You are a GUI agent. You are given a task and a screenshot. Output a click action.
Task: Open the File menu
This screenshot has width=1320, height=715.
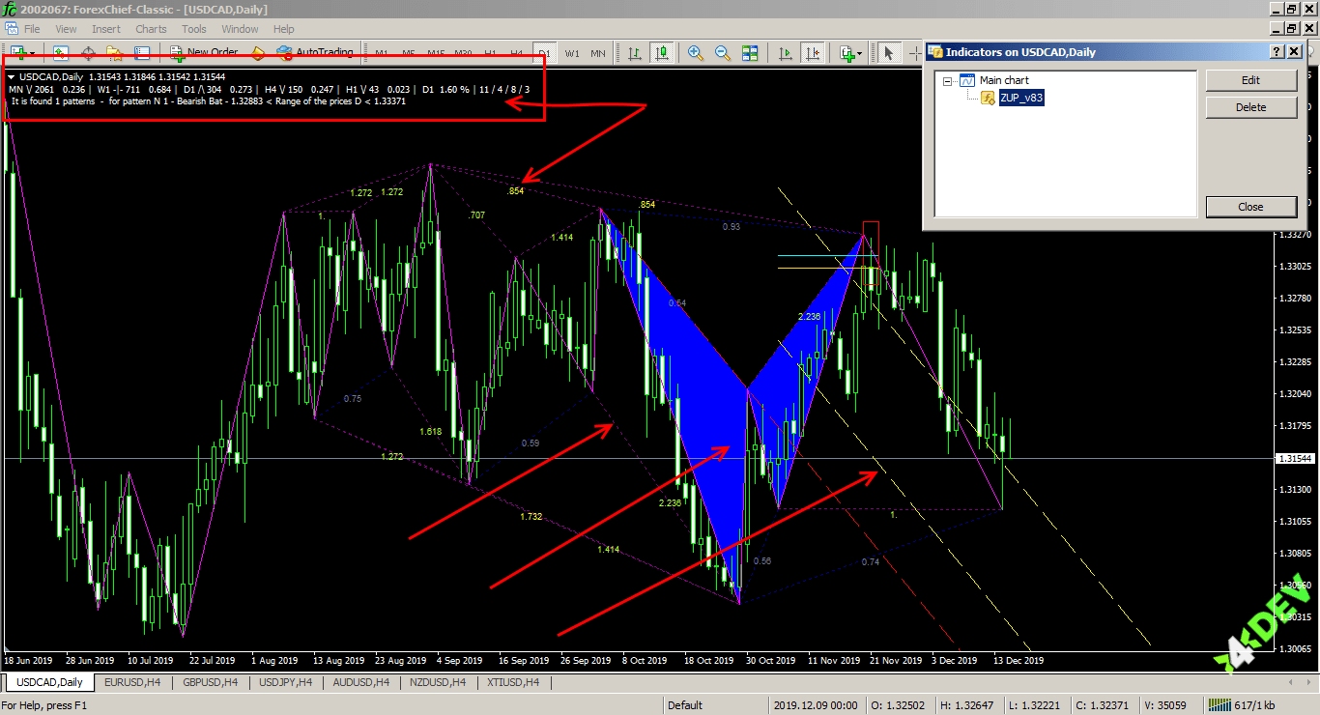(32, 29)
